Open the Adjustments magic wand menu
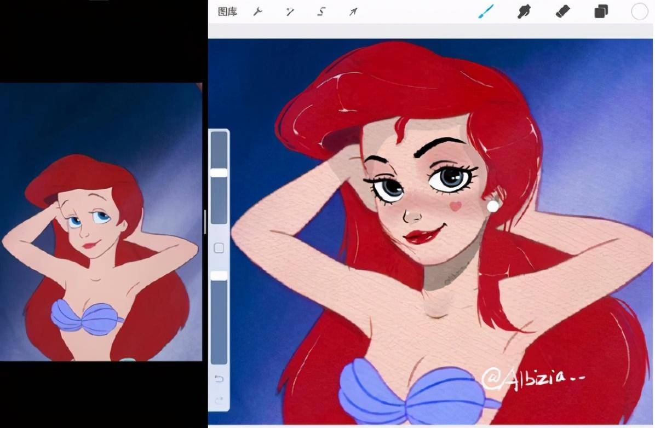The height and width of the screenshot is (428, 655). [x=290, y=11]
